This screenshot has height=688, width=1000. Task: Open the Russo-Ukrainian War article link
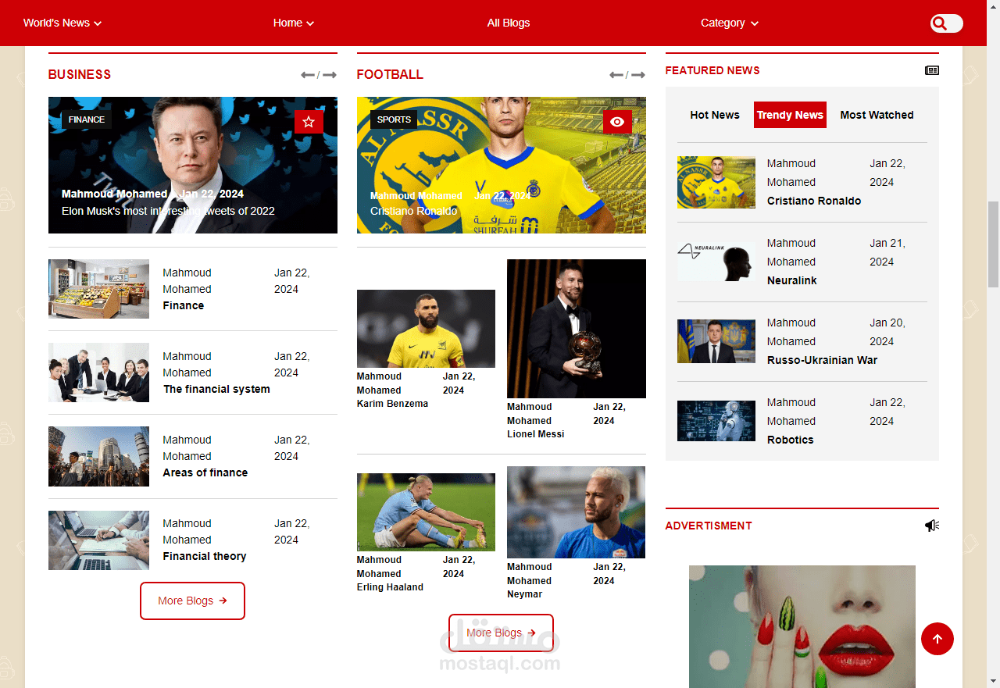[822, 360]
